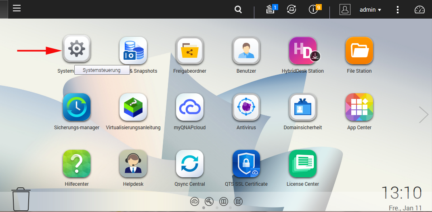
Task: Click the Qsync Central label text
Action: coord(190,184)
